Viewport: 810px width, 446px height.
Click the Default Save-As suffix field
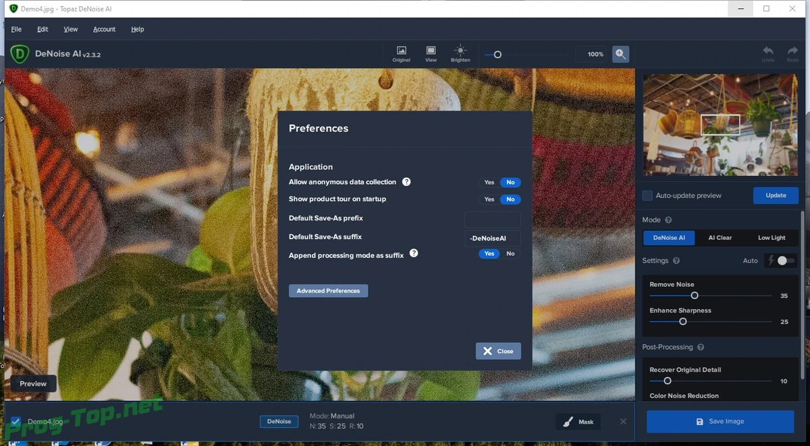click(x=493, y=238)
